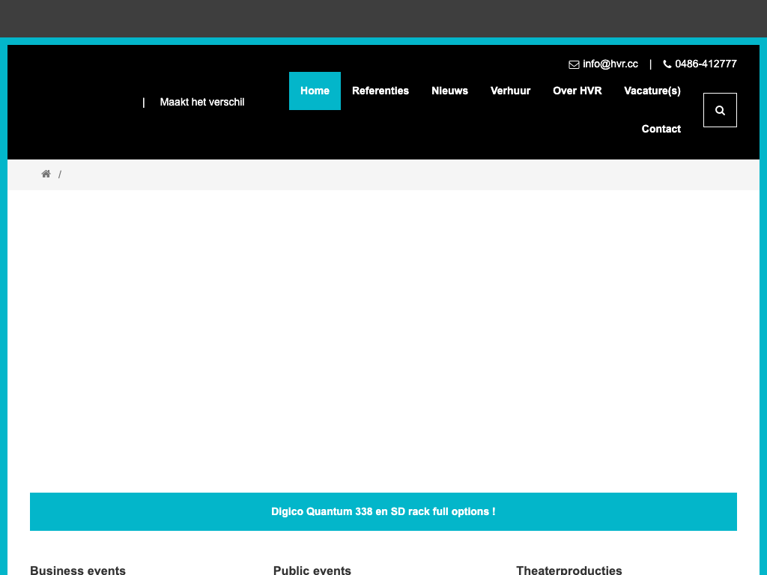Click the envelope icon beside the email address
Image resolution: width=767 pixels, height=575 pixels.
click(574, 64)
